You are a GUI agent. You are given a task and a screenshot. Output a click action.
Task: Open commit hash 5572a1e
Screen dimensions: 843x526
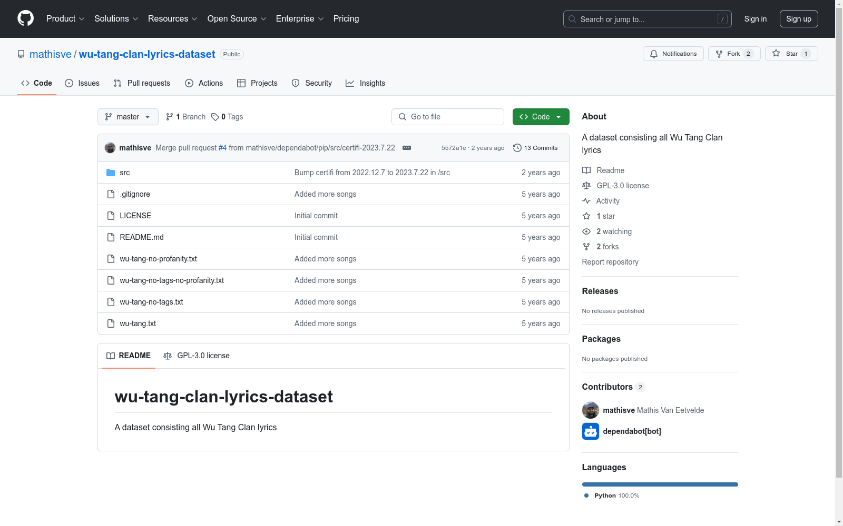tap(454, 148)
